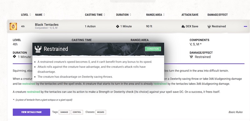Click the ATTACK/SAVE column header
Image resolution: width=250 pixels, height=121 pixels.
pos(190,15)
